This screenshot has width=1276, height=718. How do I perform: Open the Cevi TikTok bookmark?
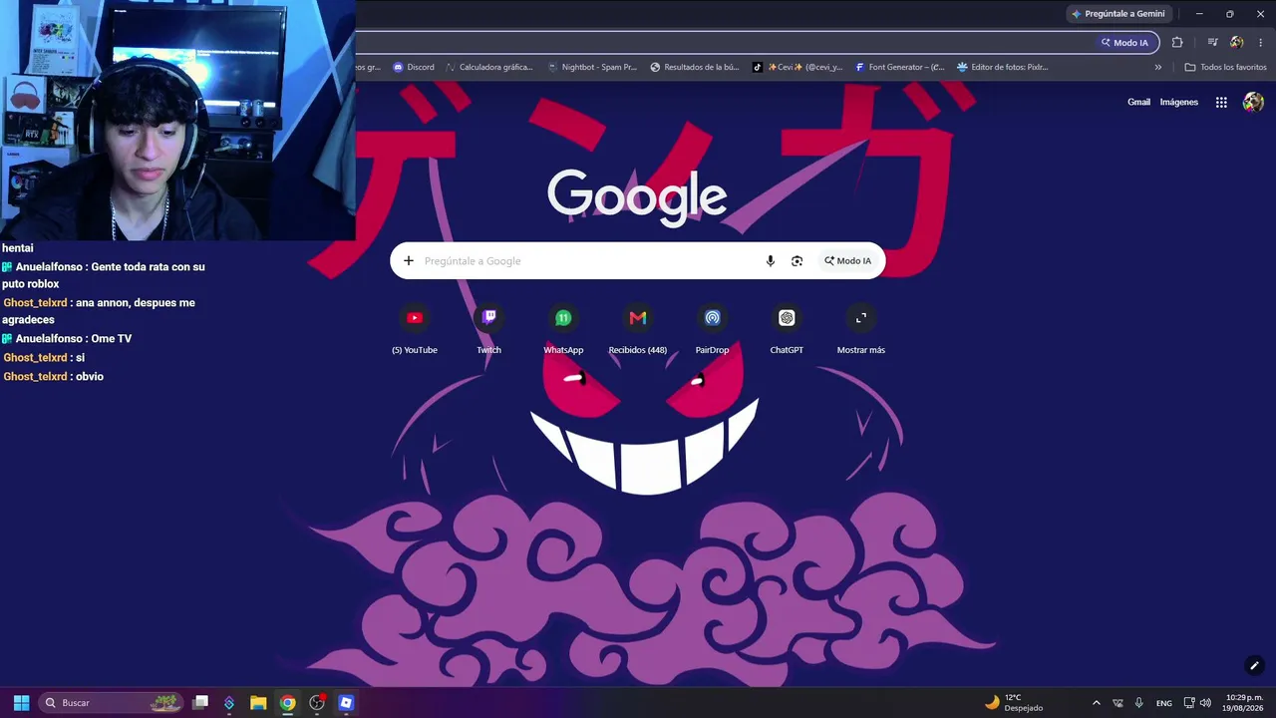[x=797, y=67]
